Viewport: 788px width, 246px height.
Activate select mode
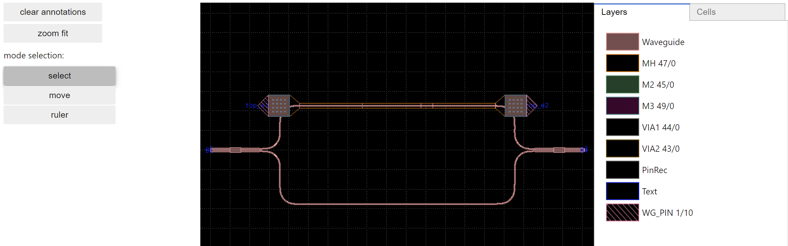point(59,76)
